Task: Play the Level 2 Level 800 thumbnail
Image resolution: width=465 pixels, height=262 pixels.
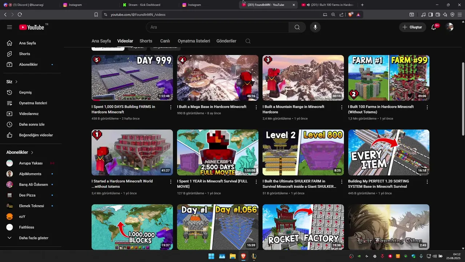Action: 303,152
